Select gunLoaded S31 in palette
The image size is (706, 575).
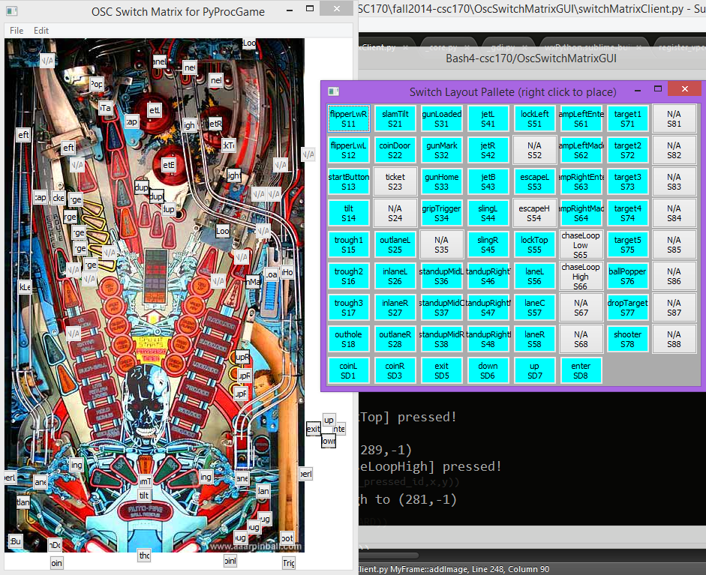pos(442,118)
